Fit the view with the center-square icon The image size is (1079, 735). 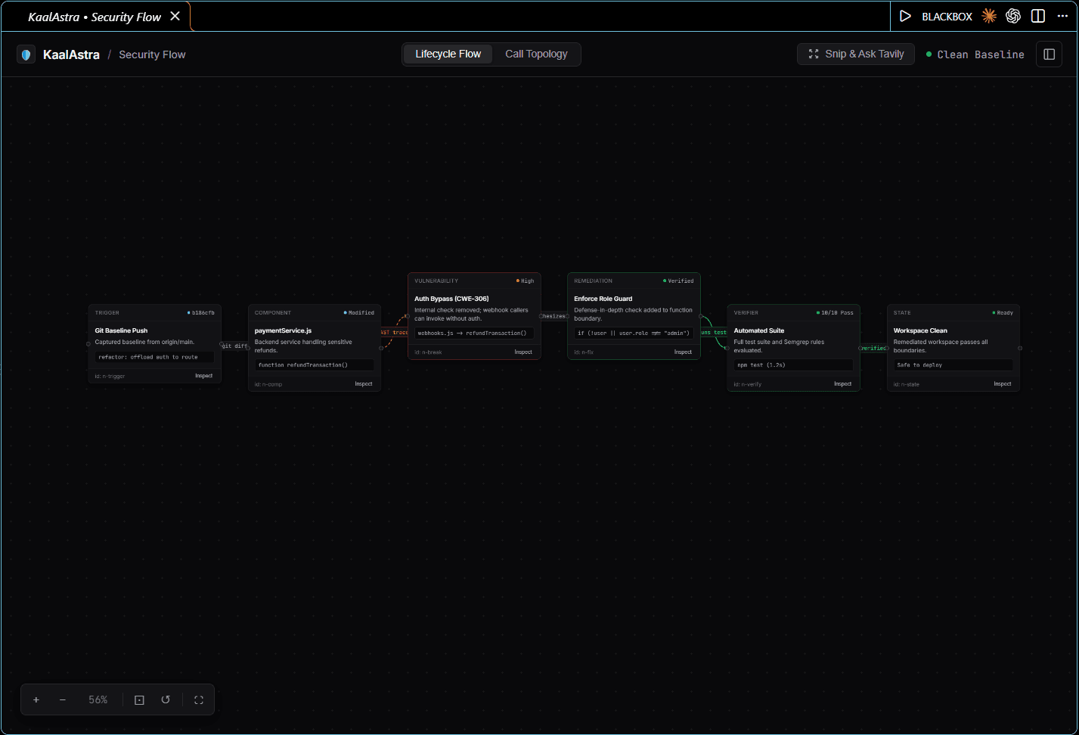point(139,700)
